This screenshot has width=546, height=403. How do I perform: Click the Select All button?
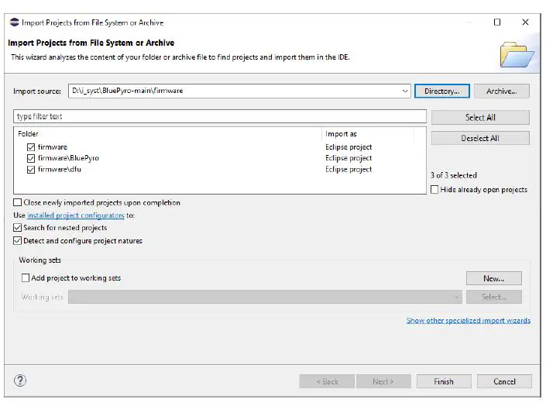(480, 117)
